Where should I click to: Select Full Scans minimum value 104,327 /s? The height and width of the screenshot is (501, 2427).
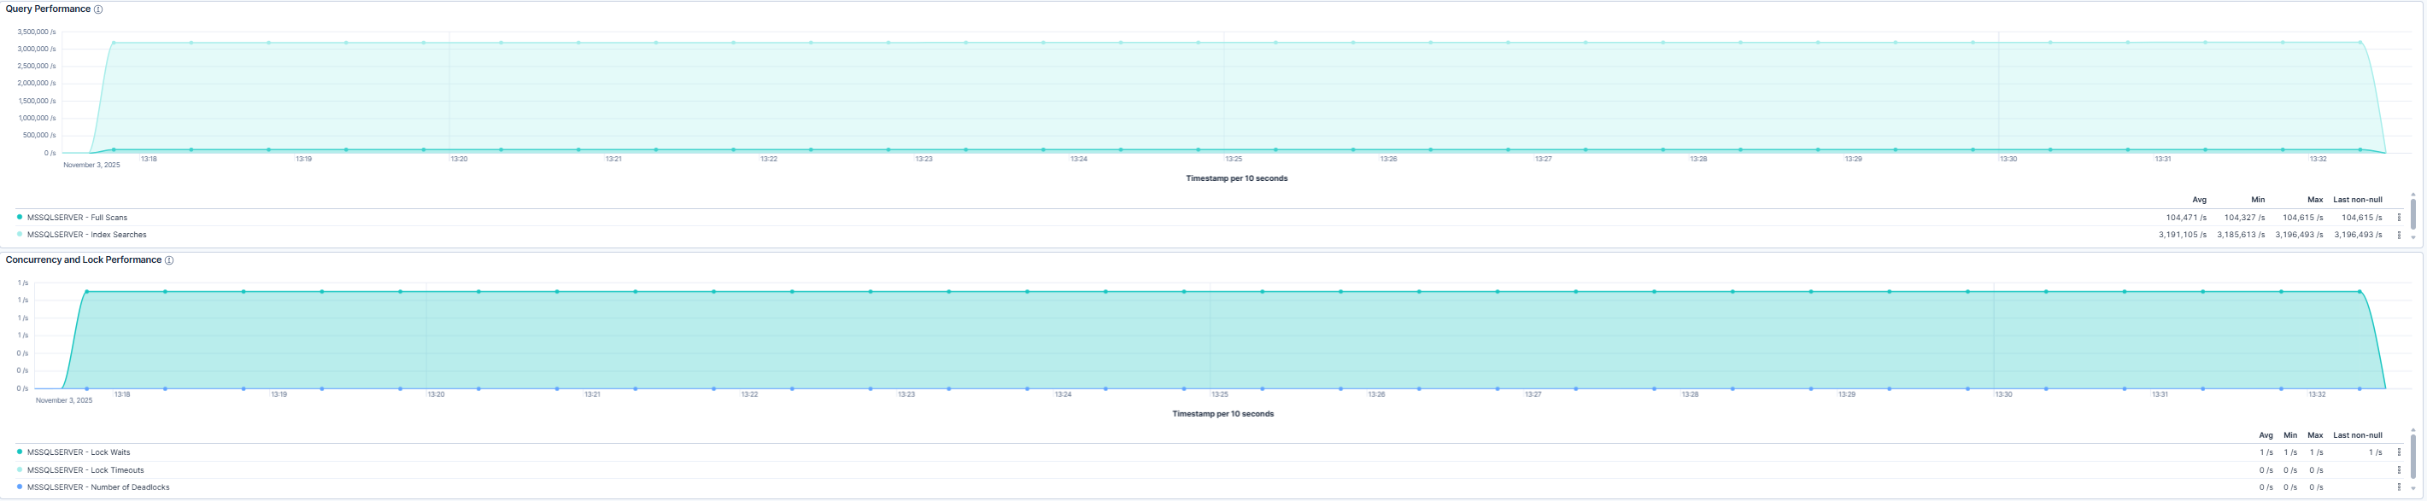(2244, 218)
